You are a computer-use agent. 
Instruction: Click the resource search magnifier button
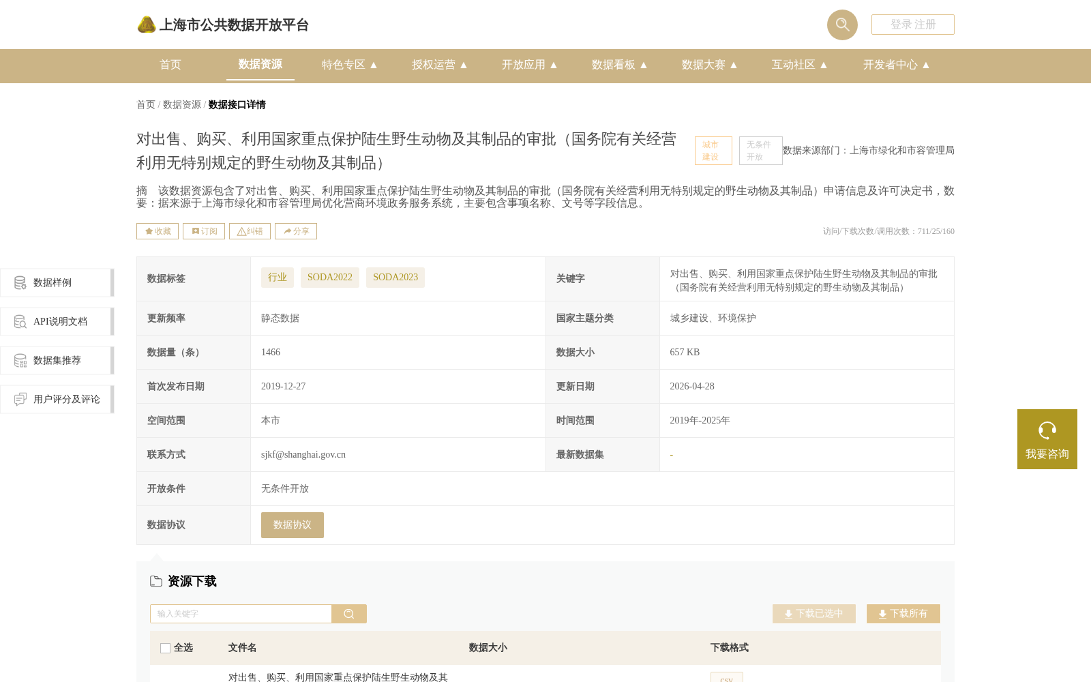[349, 614]
